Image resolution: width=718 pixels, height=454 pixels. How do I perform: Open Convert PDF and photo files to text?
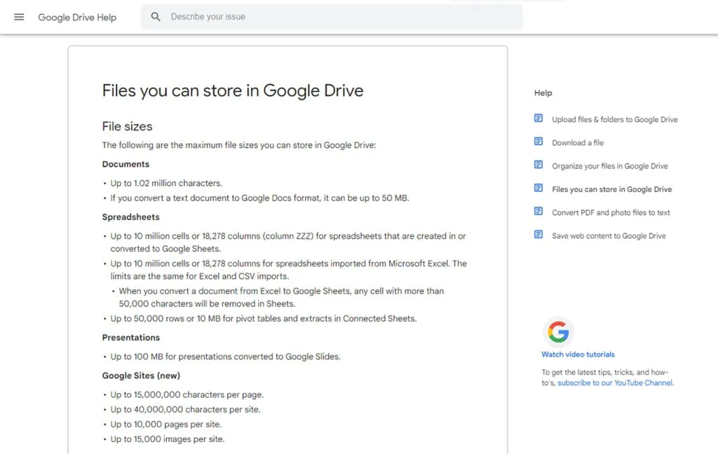[611, 213]
